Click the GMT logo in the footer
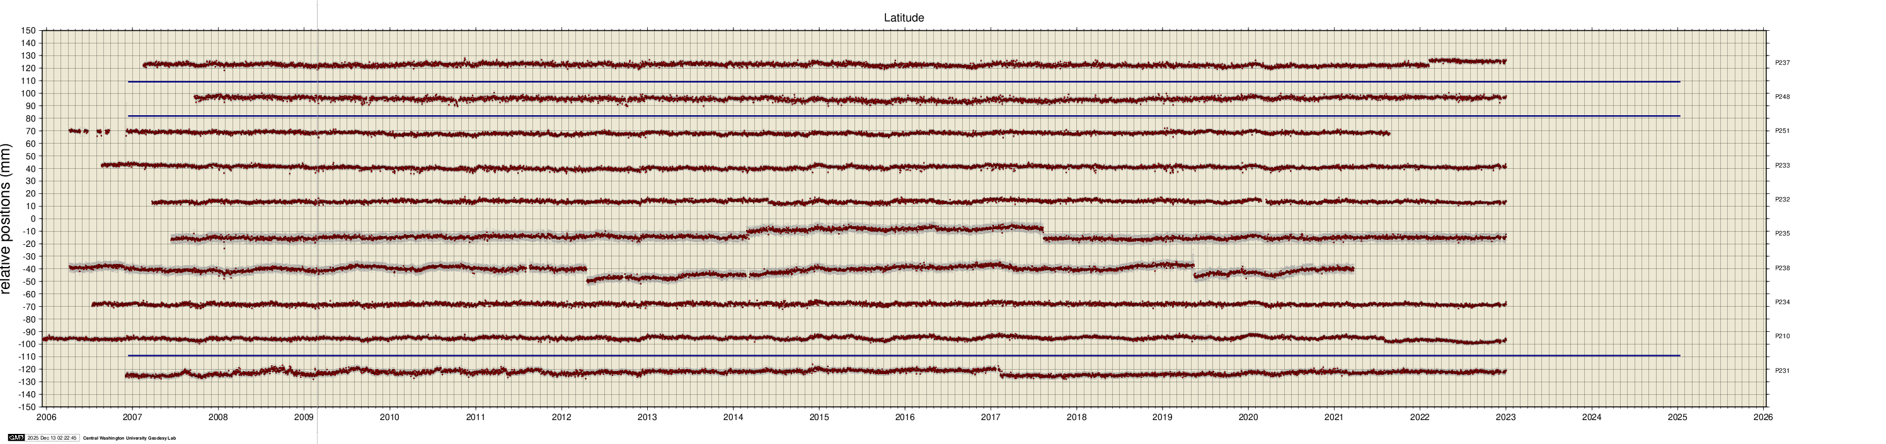The image size is (1886, 444). pos(15,438)
